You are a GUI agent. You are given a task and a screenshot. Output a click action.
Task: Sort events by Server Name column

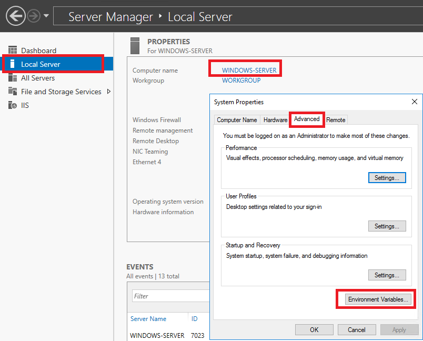point(148,318)
